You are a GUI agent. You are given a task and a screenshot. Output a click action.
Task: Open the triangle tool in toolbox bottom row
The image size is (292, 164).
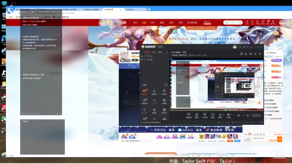pyautogui.click(x=164, y=119)
